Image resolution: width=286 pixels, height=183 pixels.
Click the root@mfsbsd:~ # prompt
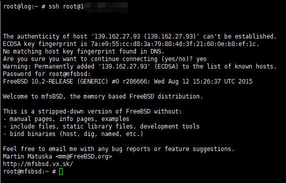point(30,171)
